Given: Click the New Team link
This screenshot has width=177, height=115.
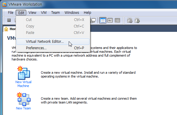Looking at the screenshot, I should [23, 108].
